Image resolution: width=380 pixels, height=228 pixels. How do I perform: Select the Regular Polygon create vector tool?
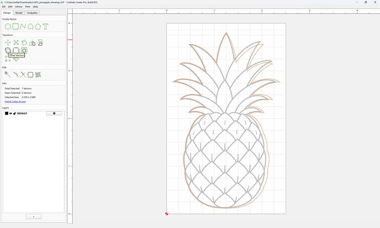(x=38, y=26)
